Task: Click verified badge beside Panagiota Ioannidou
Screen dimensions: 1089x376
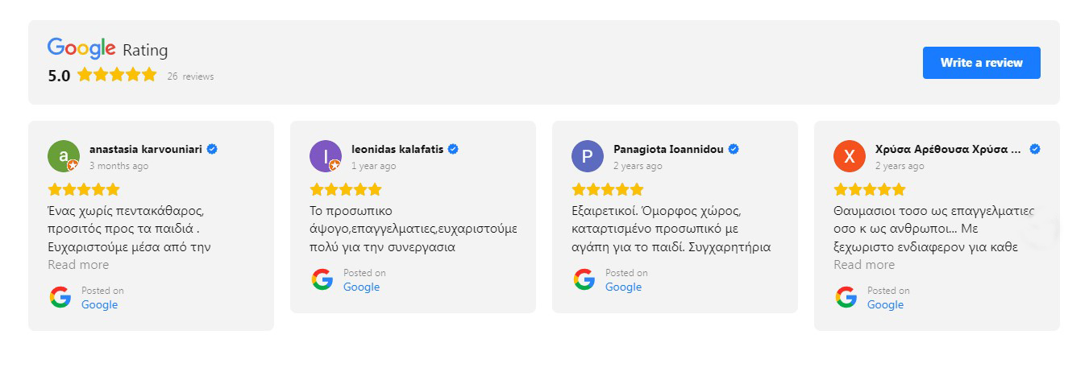Action: point(734,149)
